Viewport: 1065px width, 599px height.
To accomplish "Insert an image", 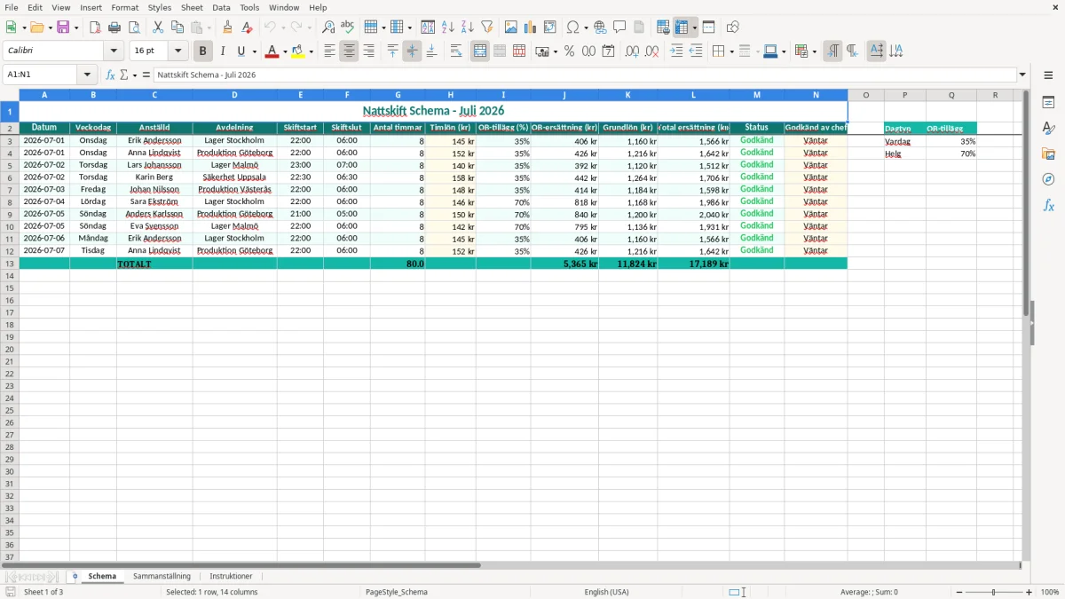I will (511, 28).
